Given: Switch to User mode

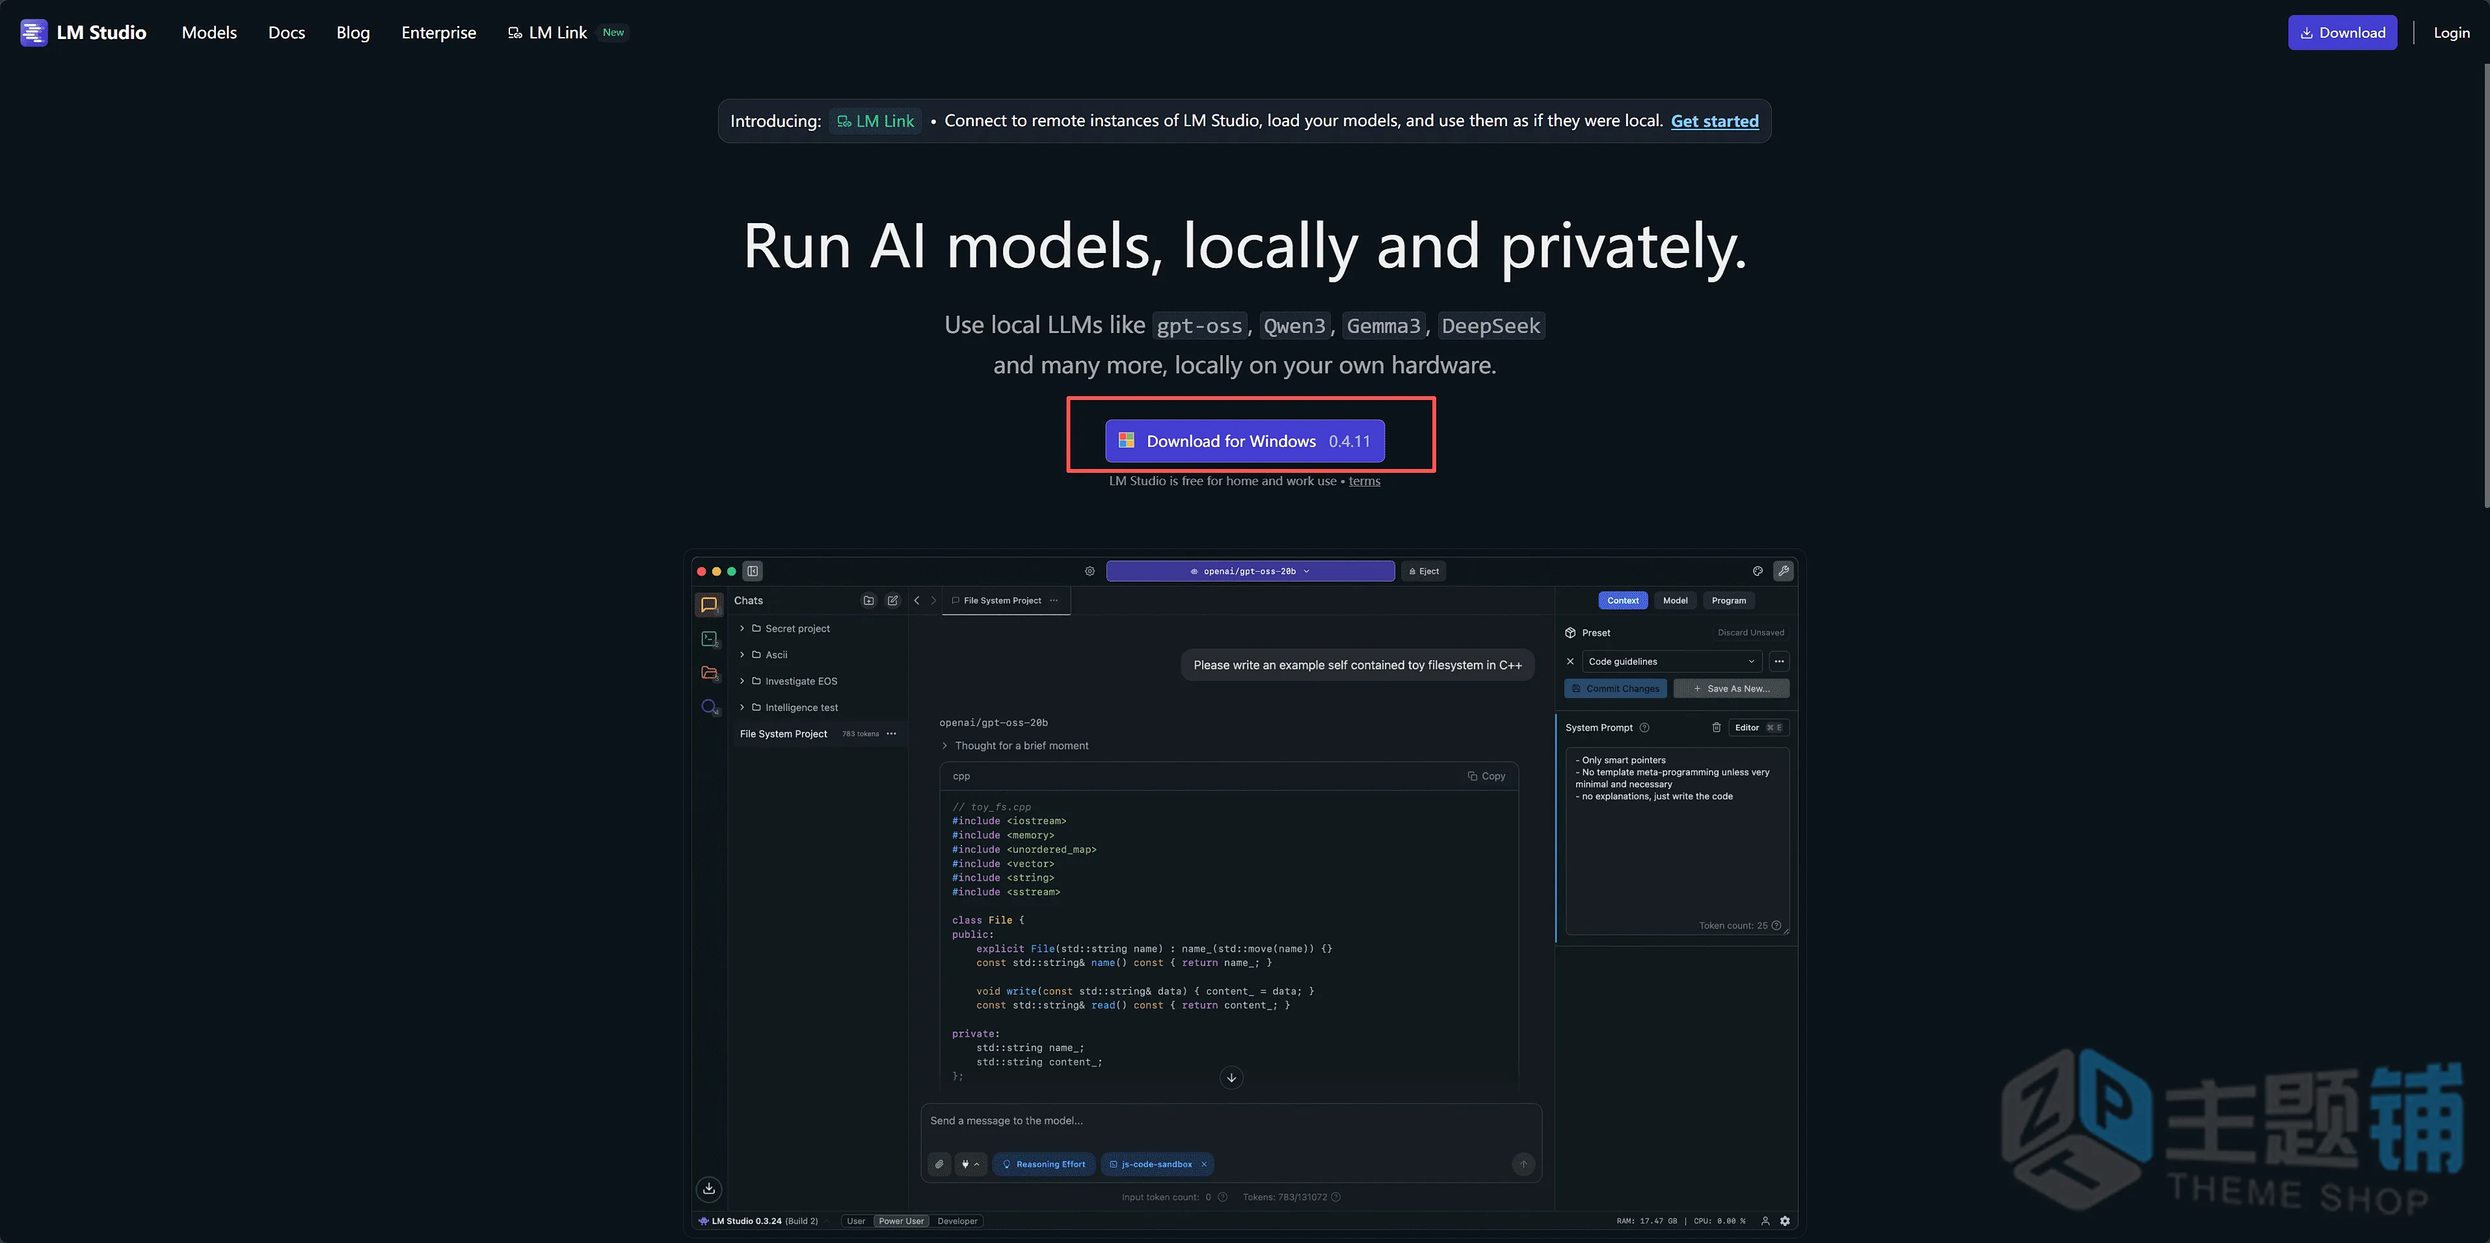Looking at the screenshot, I should click(857, 1221).
